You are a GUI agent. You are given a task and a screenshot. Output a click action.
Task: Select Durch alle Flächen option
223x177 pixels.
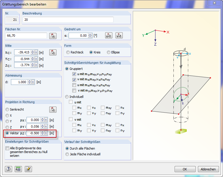point(67,148)
